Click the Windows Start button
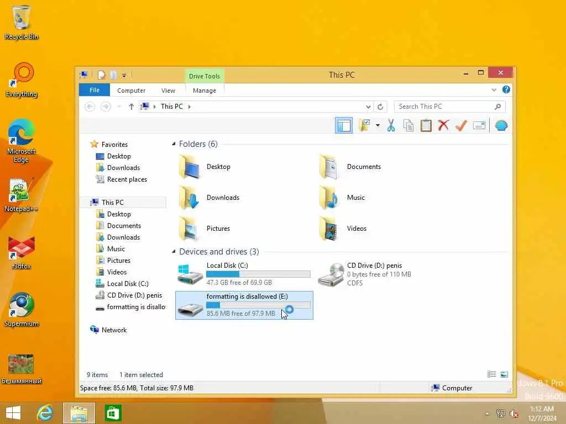This screenshot has width=566, height=424. [x=13, y=413]
